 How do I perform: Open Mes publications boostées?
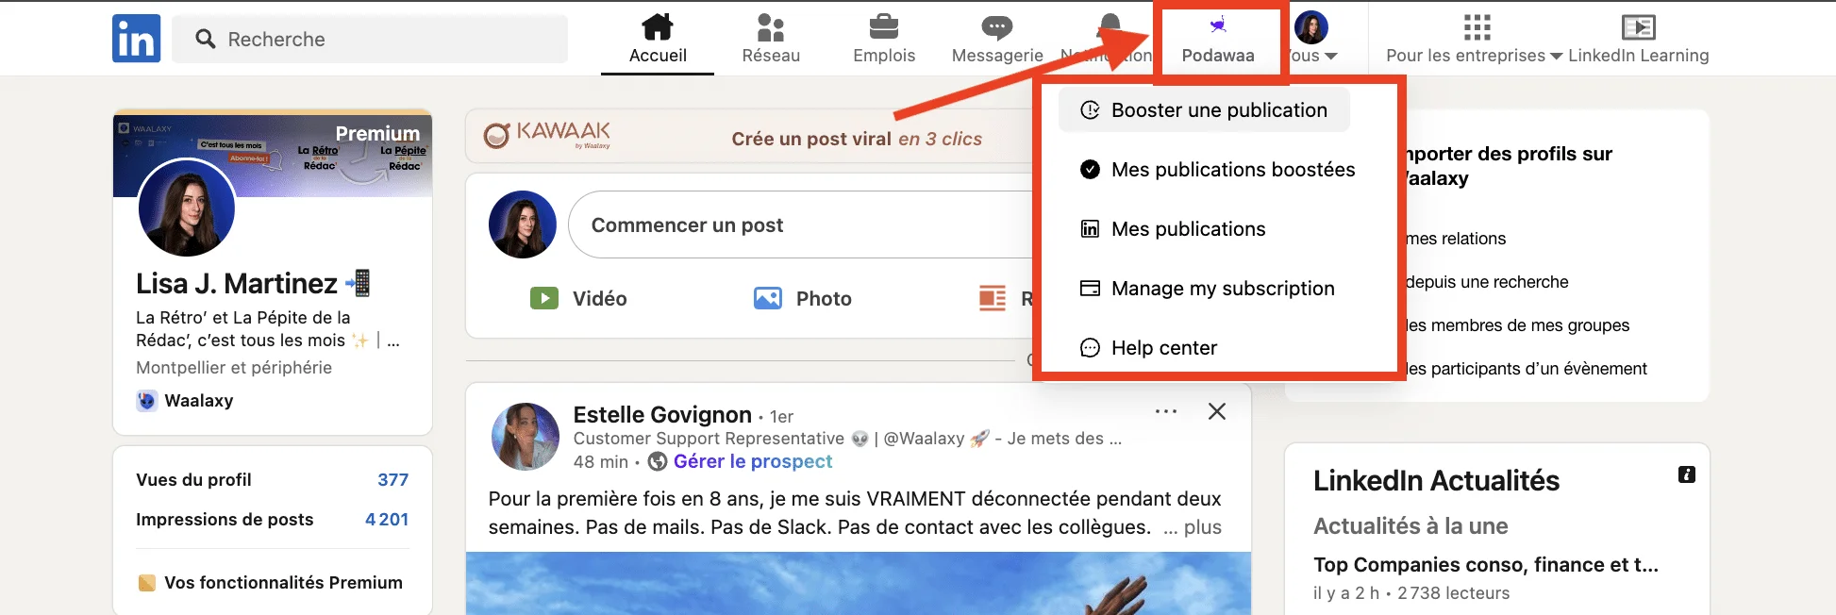[x=1217, y=170]
